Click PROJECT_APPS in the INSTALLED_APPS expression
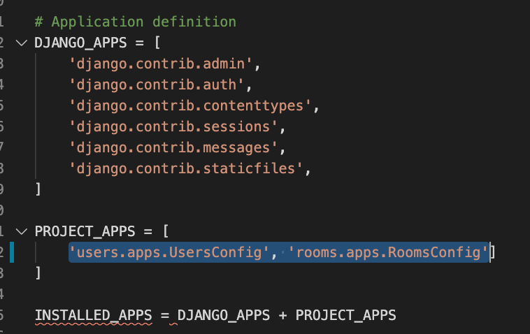Image resolution: width=530 pixels, height=334 pixels. tap(346, 315)
